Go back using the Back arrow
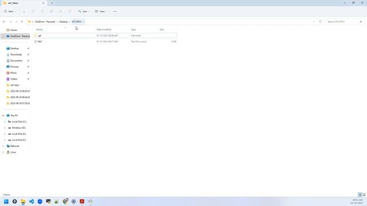Screen dimensions: 367x206 [x=4, y=22]
